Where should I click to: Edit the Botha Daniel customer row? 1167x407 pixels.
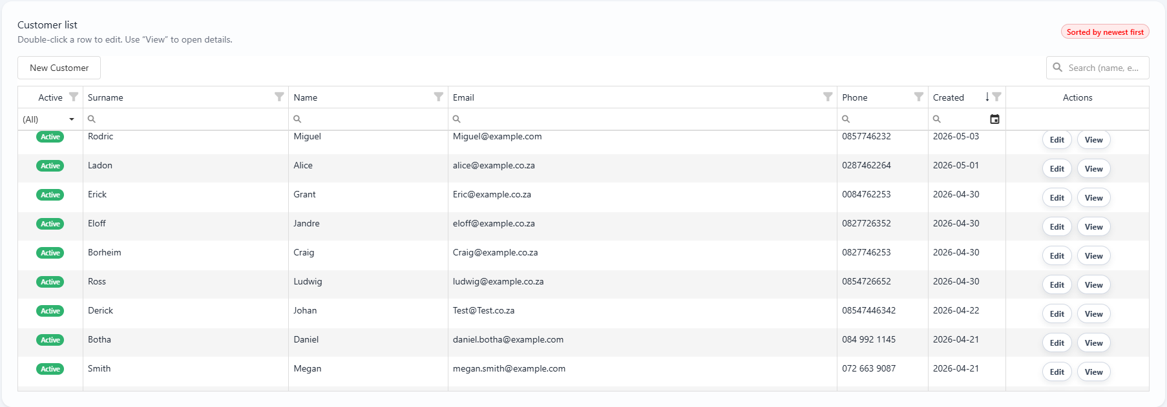(1057, 343)
